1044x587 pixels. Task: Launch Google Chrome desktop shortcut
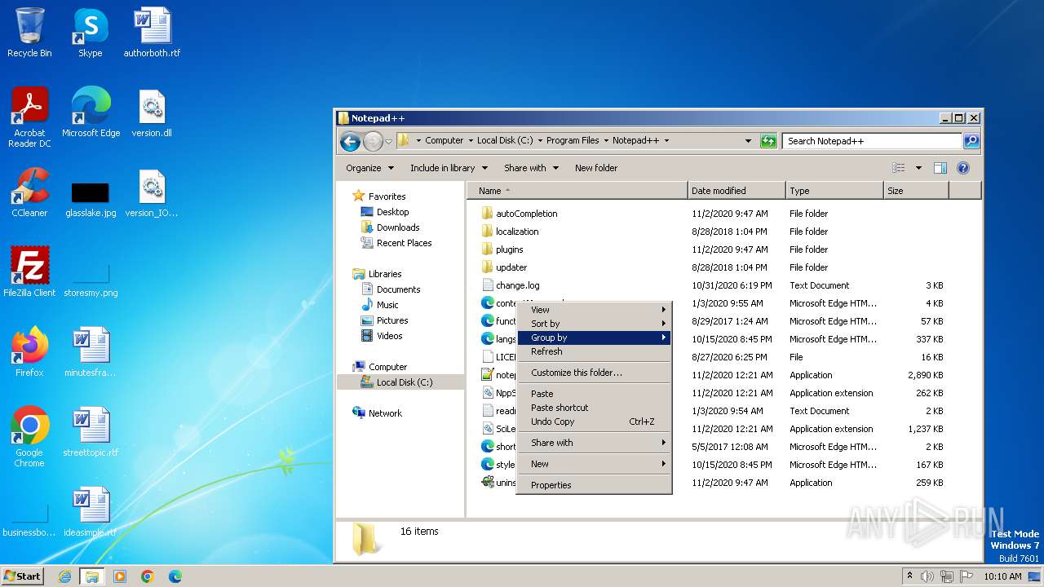[29, 436]
